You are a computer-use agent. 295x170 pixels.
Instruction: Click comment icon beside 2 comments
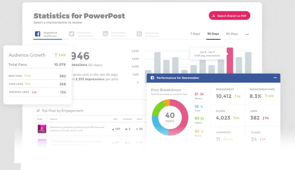[126, 129]
